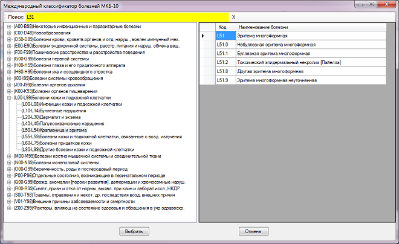The width and height of the screenshot is (399, 244).
Task: Expand the (H60-H95) ear diseases node
Action: [x=9, y=72]
